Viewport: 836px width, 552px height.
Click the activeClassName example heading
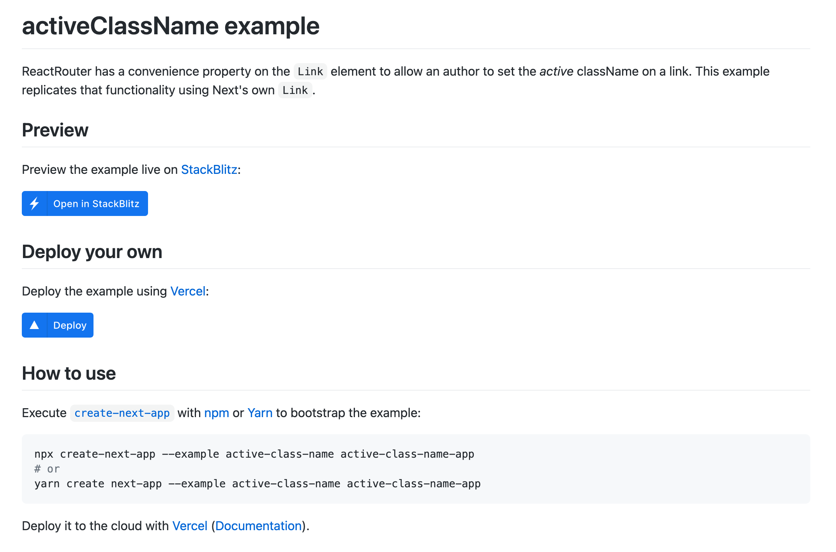pos(171,26)
